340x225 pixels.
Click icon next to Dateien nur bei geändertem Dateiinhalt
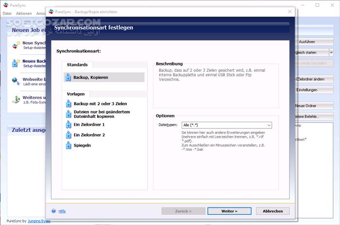point(68,114)
